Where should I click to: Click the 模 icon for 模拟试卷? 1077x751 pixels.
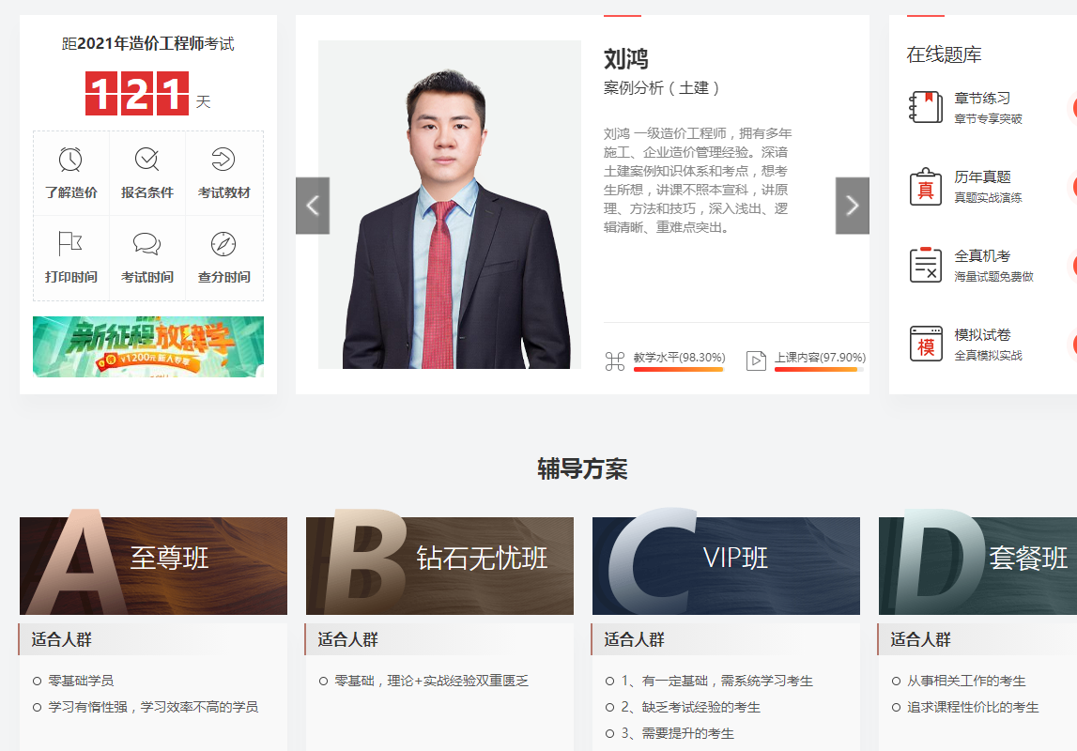pos(926,344)
